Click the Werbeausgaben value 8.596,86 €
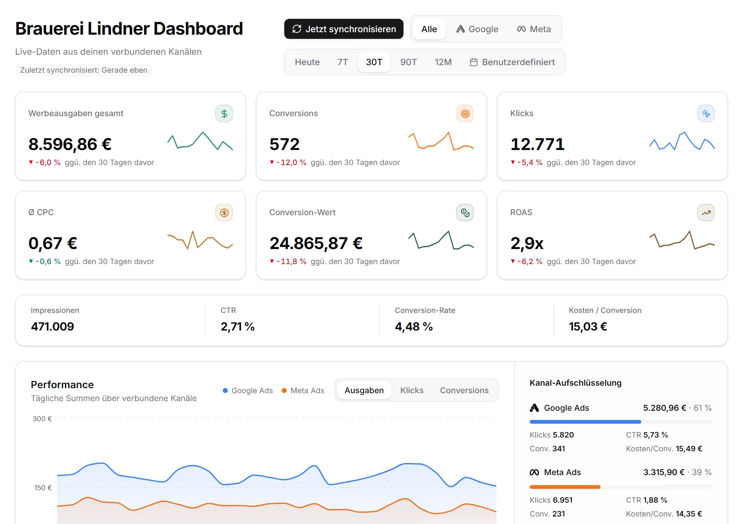The image size is (743, 524). (x=70, y=144)
